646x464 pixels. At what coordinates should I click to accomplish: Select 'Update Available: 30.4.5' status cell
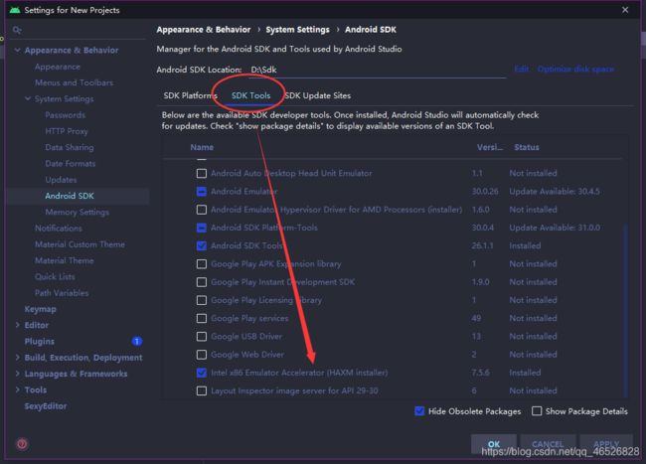(x=555, y=192)
